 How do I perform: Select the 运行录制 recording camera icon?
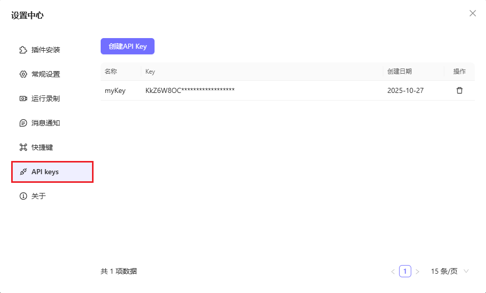pyautogui.click(x=23, y=98)
